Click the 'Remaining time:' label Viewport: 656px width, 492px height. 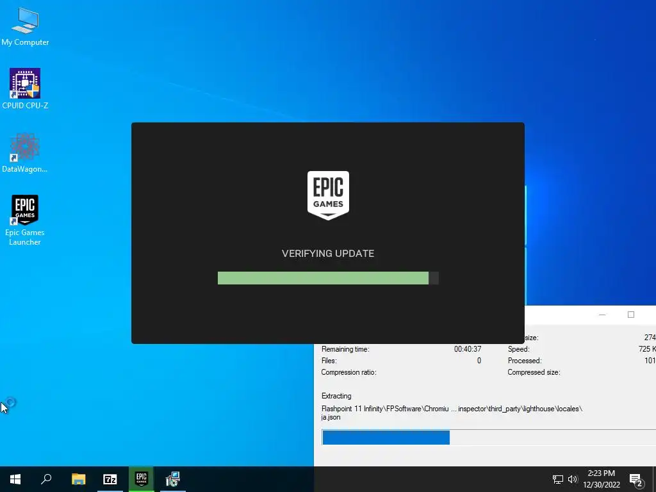(x=345, y=349)
